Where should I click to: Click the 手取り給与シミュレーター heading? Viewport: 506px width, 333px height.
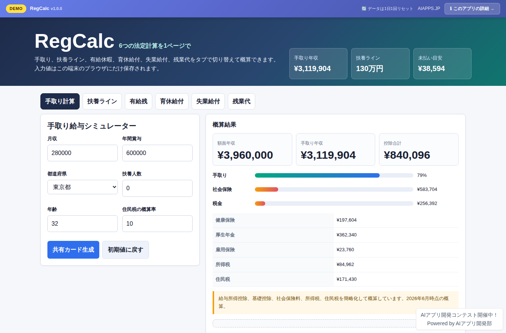click(92, 126)
